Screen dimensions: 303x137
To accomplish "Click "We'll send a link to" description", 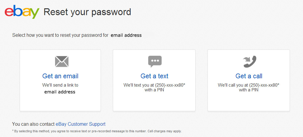I will [60, 85].
